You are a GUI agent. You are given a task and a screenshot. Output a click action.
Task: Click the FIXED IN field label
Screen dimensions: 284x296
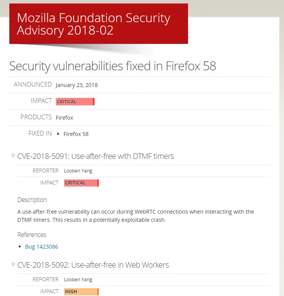pyautogui.click(x=40, y=134)
